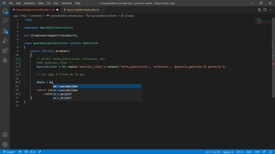
Task: Click the Open Changes icon in editor toolbar
Action: 260,10
